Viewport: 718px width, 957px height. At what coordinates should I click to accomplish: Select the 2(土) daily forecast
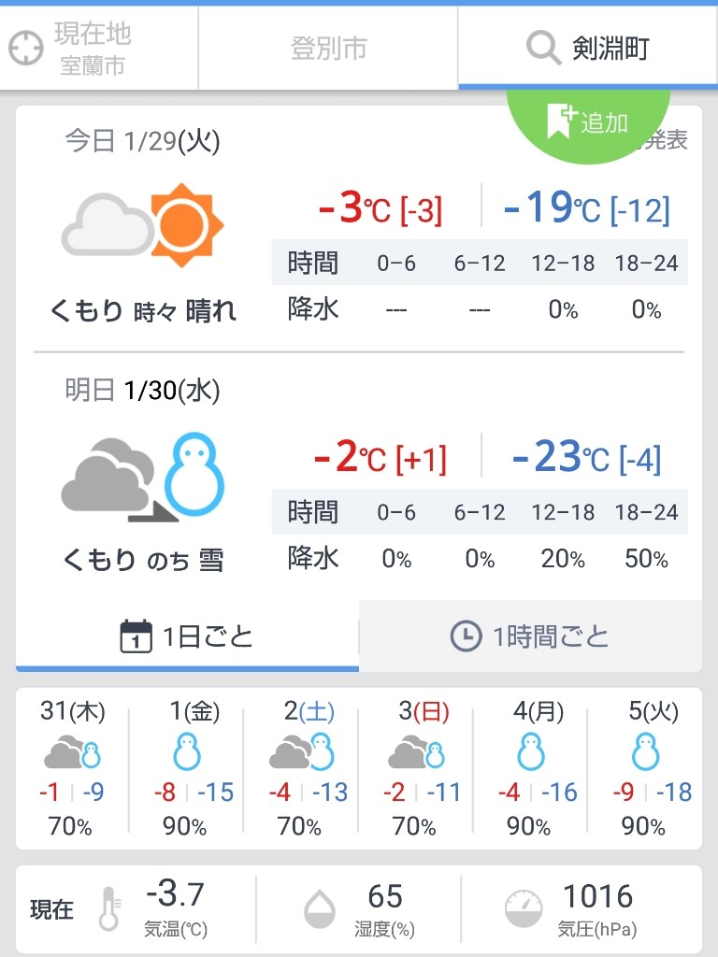click(302, 769)
